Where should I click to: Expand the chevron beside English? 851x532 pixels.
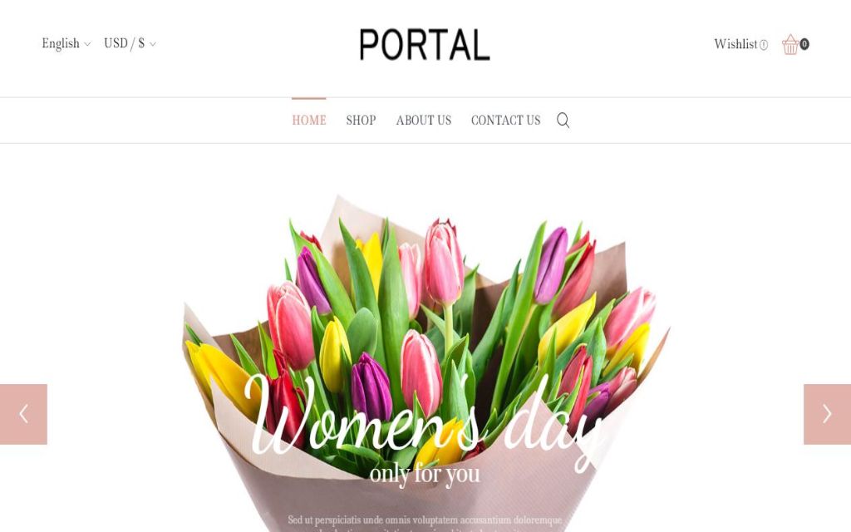tap(87, 45)
